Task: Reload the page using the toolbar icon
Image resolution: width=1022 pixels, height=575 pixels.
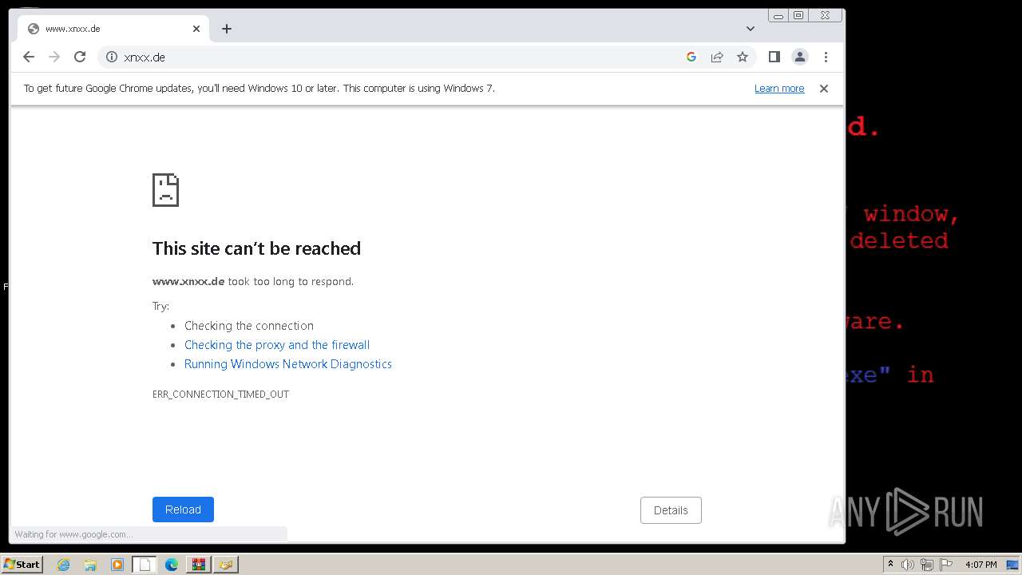Action: pyautogui.click(x=80, y=57)
